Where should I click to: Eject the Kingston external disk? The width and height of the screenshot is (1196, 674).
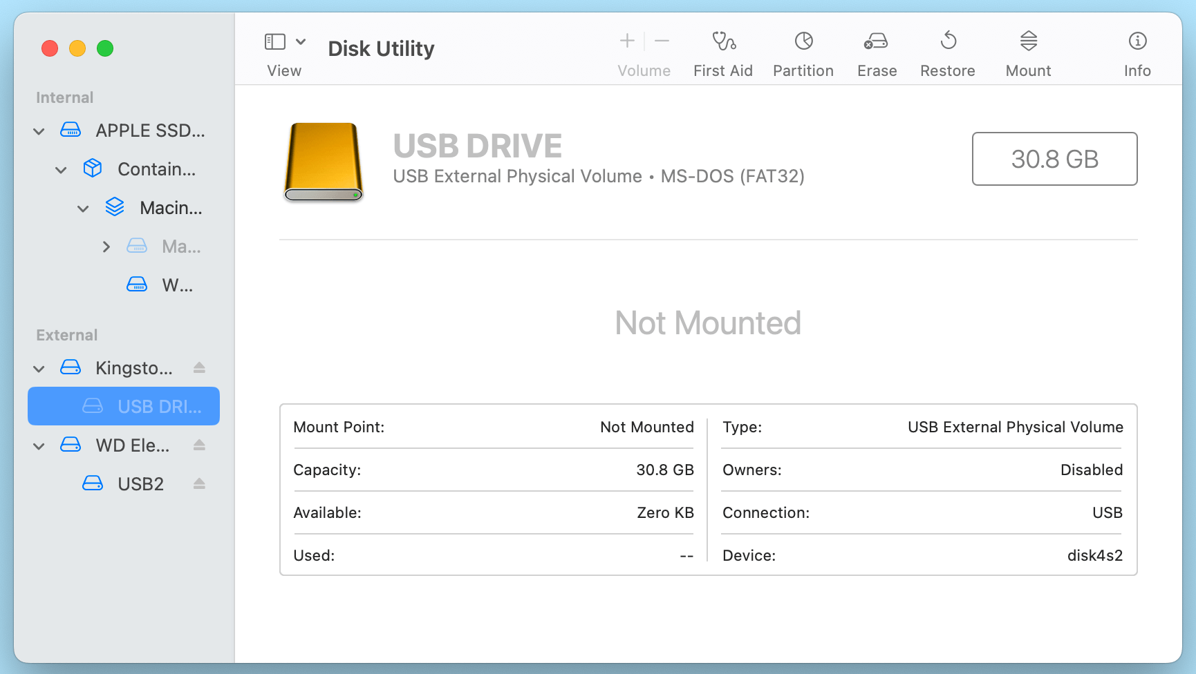(199, 368)
